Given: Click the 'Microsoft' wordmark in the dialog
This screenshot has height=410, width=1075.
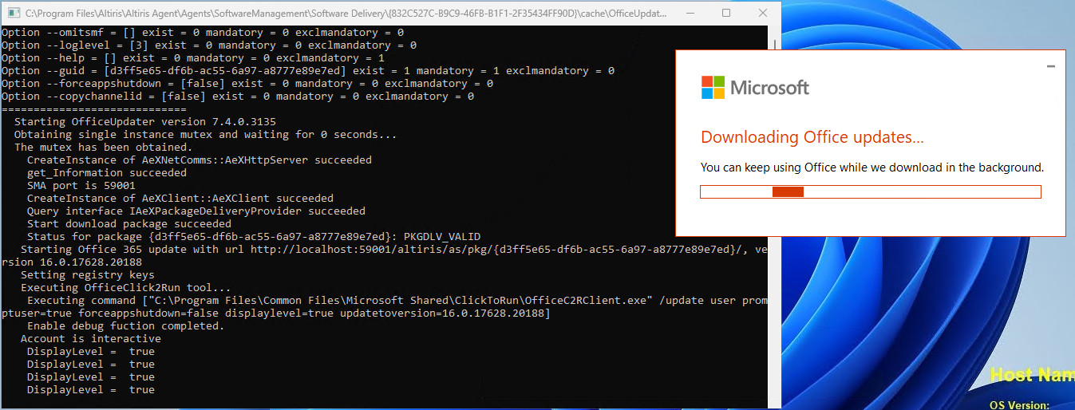Looking at the screenshot, I should [769, 88].
